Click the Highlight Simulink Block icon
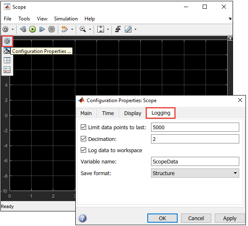This screenshot has width=248, height=226. pyautogui.click(x=64, y=29)
